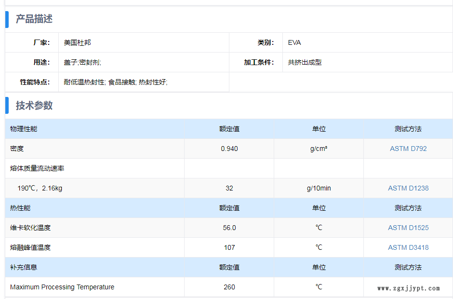Click the 技术参数 section heading
453x299 pixels.
(34, 106)
